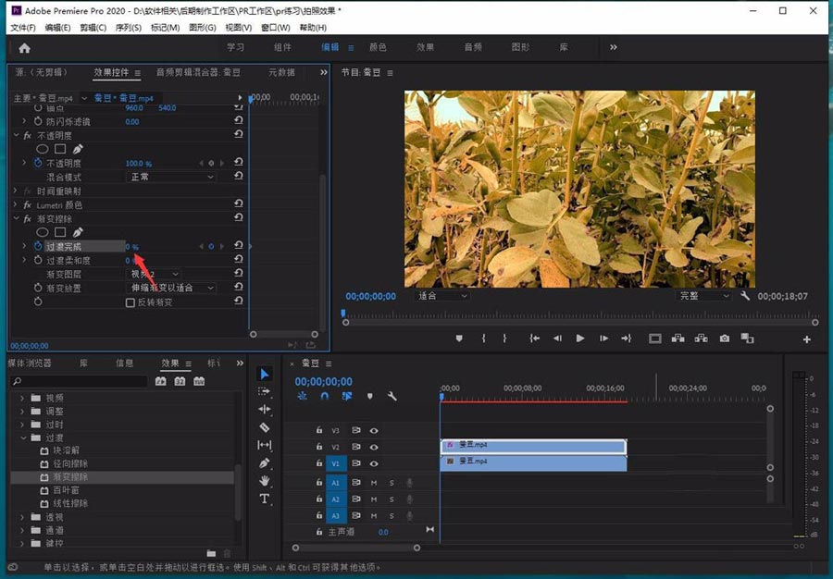Click the Export Frame camera icon
The width and height of the screenshot is (833, 579).
point(725,339)
